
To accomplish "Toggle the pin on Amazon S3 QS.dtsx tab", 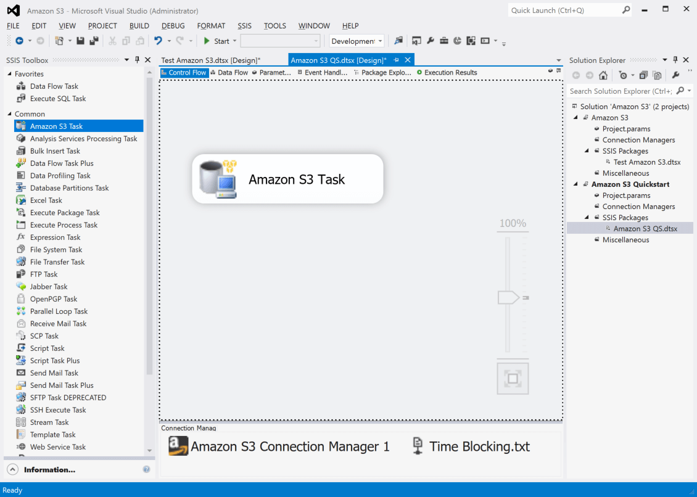I will 396,60.
